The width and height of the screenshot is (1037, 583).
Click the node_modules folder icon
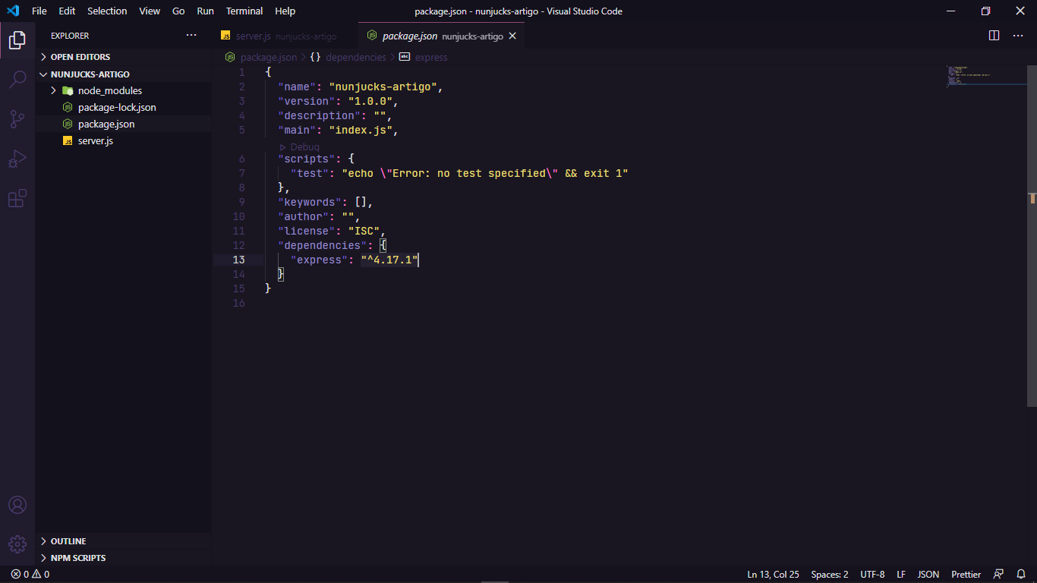(68, 90)
